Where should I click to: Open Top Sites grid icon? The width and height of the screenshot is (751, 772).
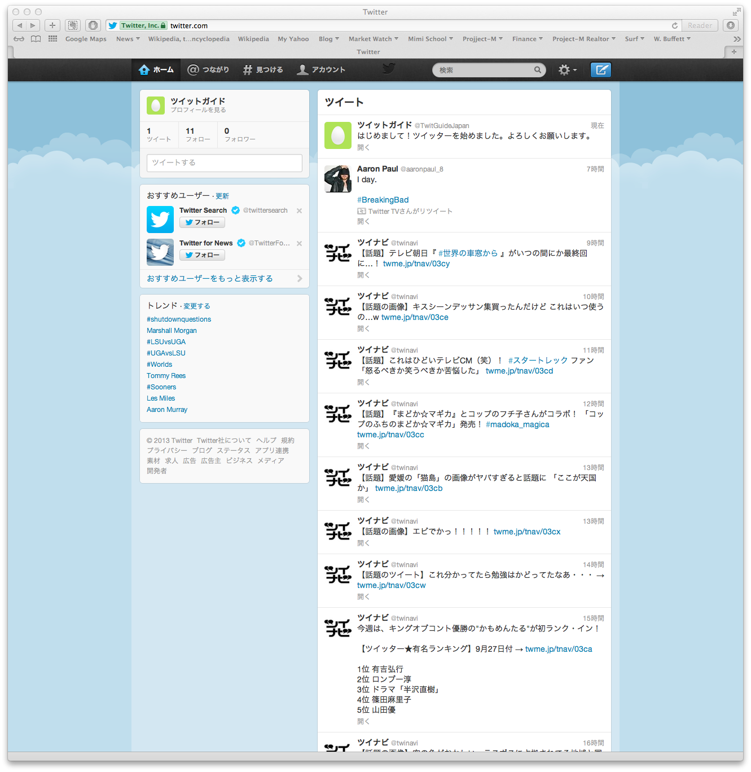coord(53,39)
